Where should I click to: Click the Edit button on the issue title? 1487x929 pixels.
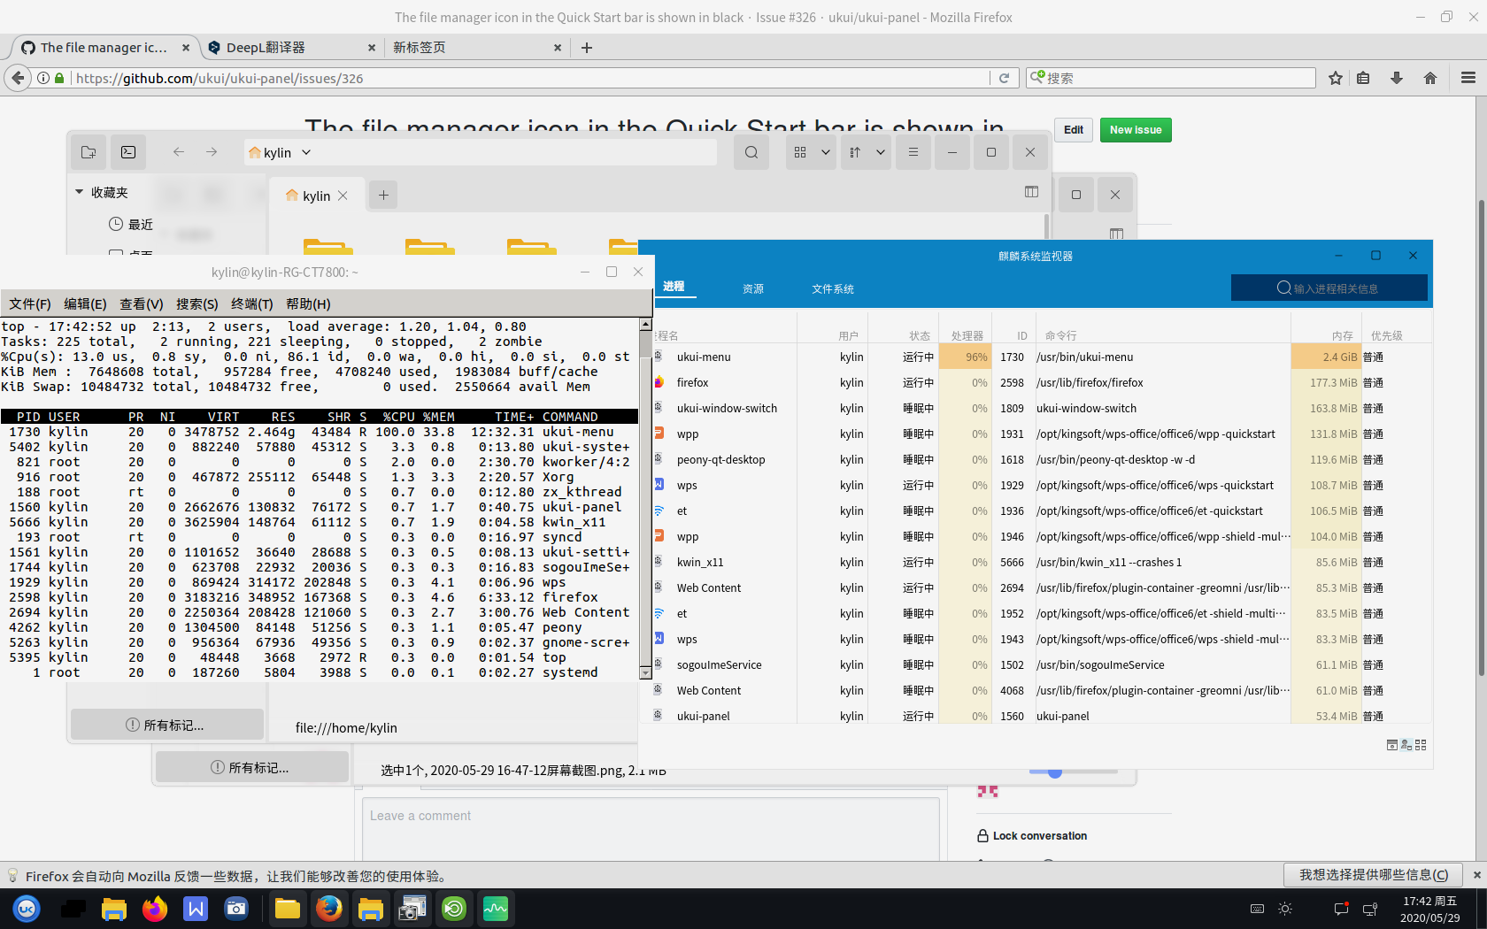(x=1073, y=130)
